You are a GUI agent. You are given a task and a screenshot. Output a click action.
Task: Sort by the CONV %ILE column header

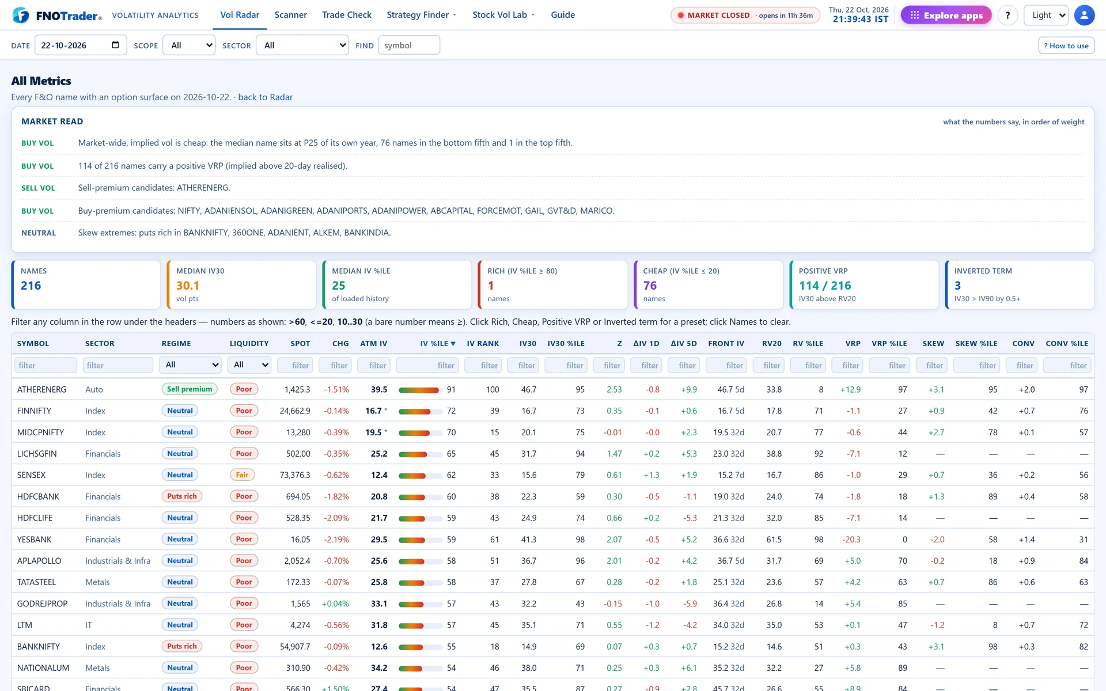1067,343
